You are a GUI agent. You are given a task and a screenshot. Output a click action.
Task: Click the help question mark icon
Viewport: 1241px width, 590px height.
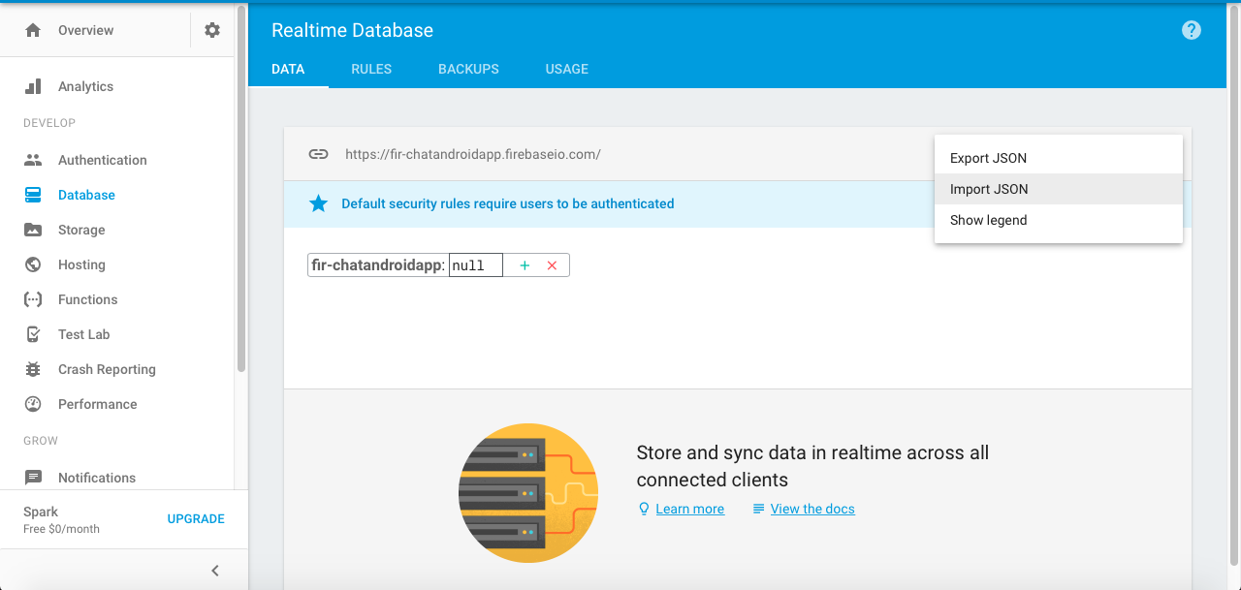coord(1192,30)
